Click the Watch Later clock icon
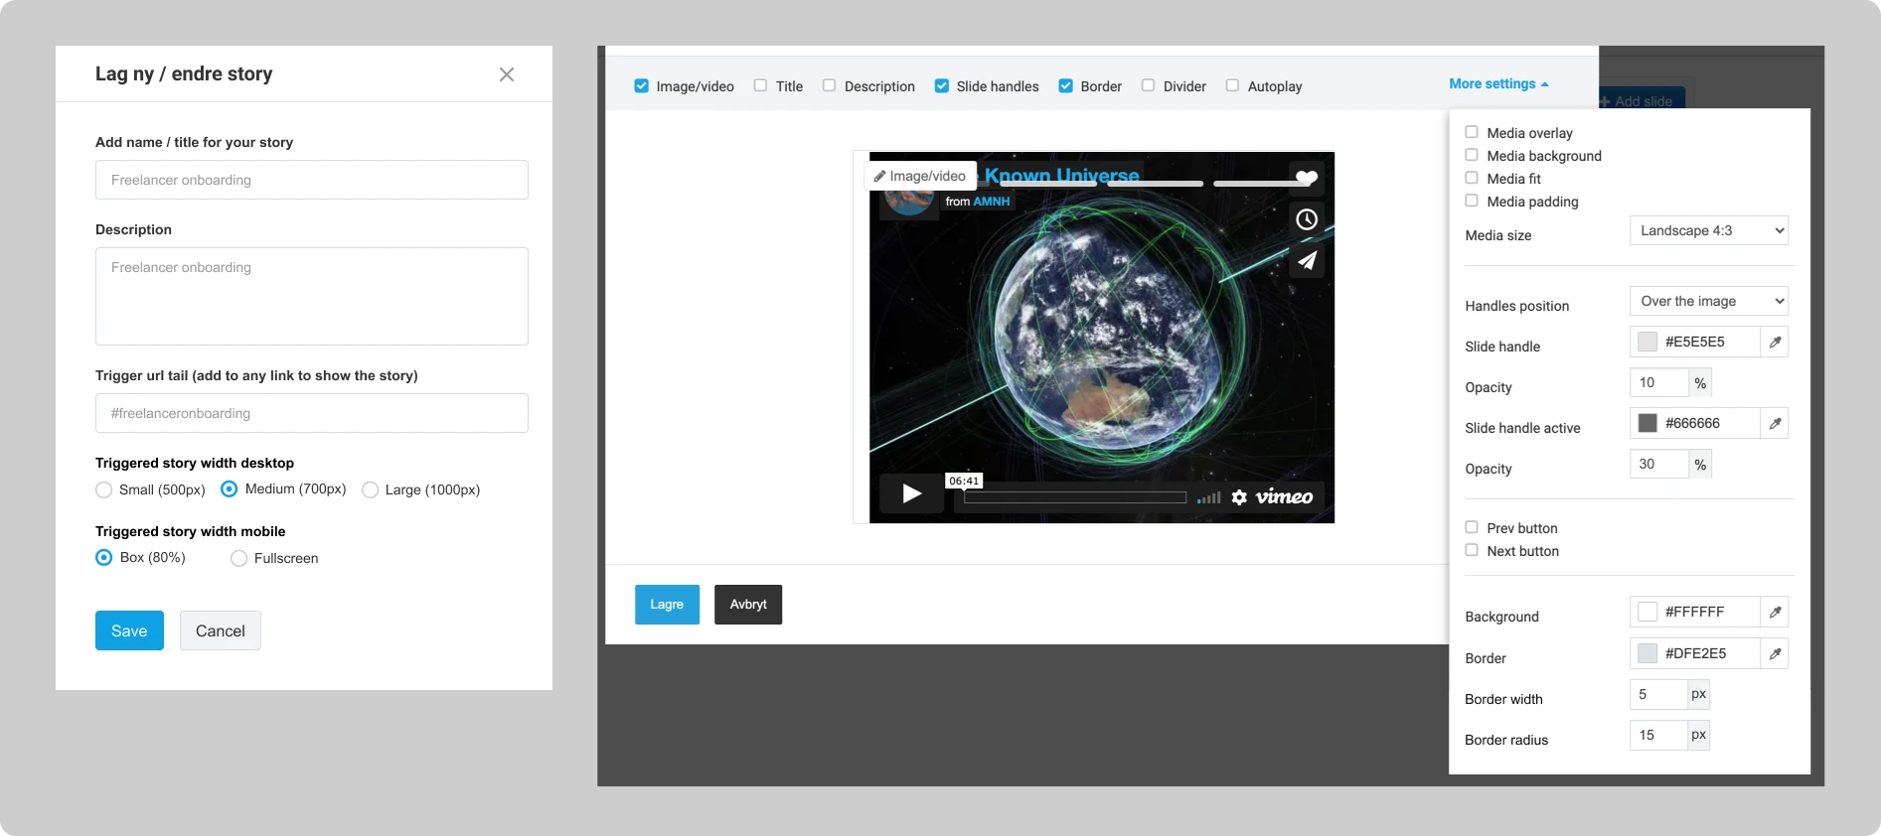The width and height of the screenshot is (1881, 836). point(1307,219)
